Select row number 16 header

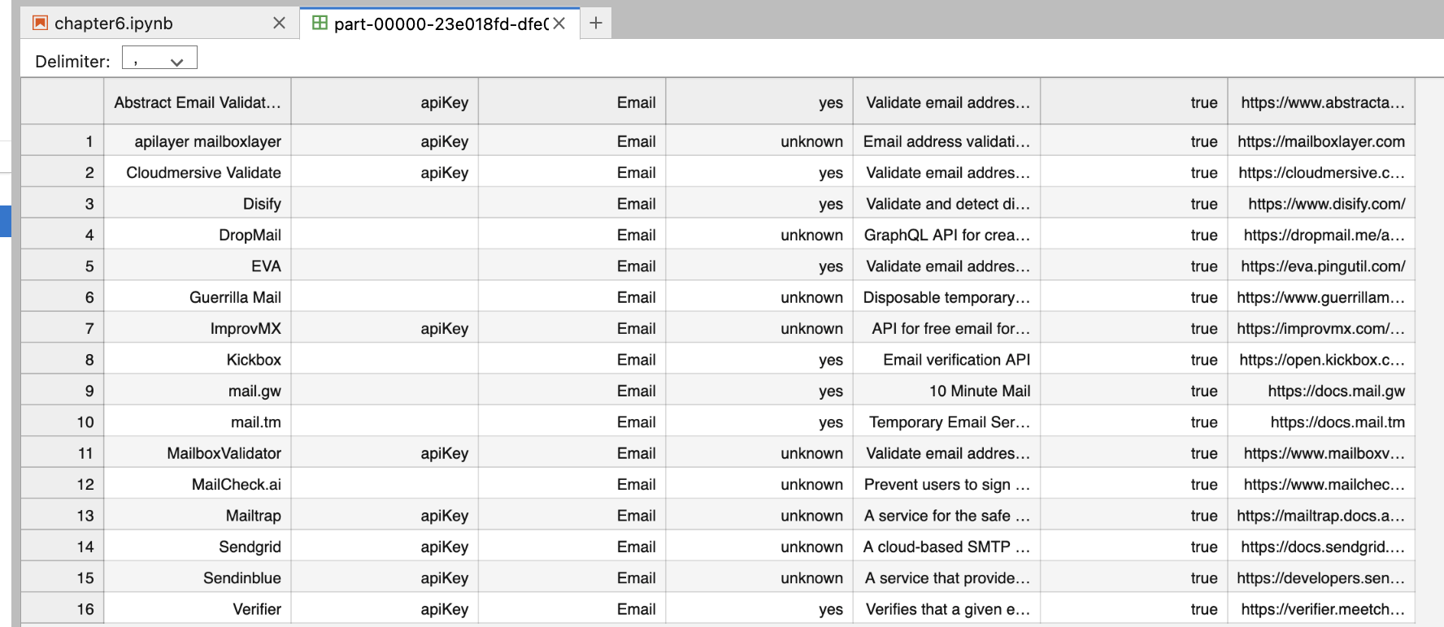pyautogui.click(x=62, y=609)
